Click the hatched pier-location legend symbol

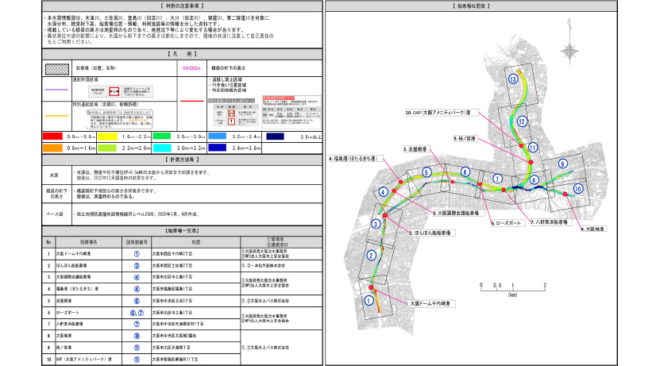(57, 68)
